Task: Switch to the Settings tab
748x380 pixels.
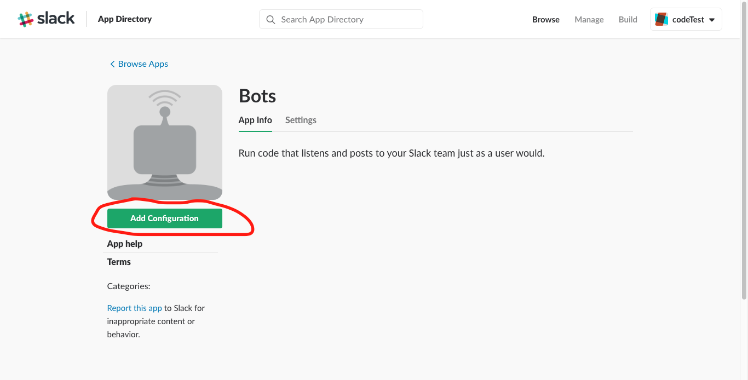Action: pos(301,120)
